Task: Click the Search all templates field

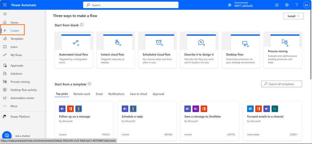Action: (x=282, y=84)
